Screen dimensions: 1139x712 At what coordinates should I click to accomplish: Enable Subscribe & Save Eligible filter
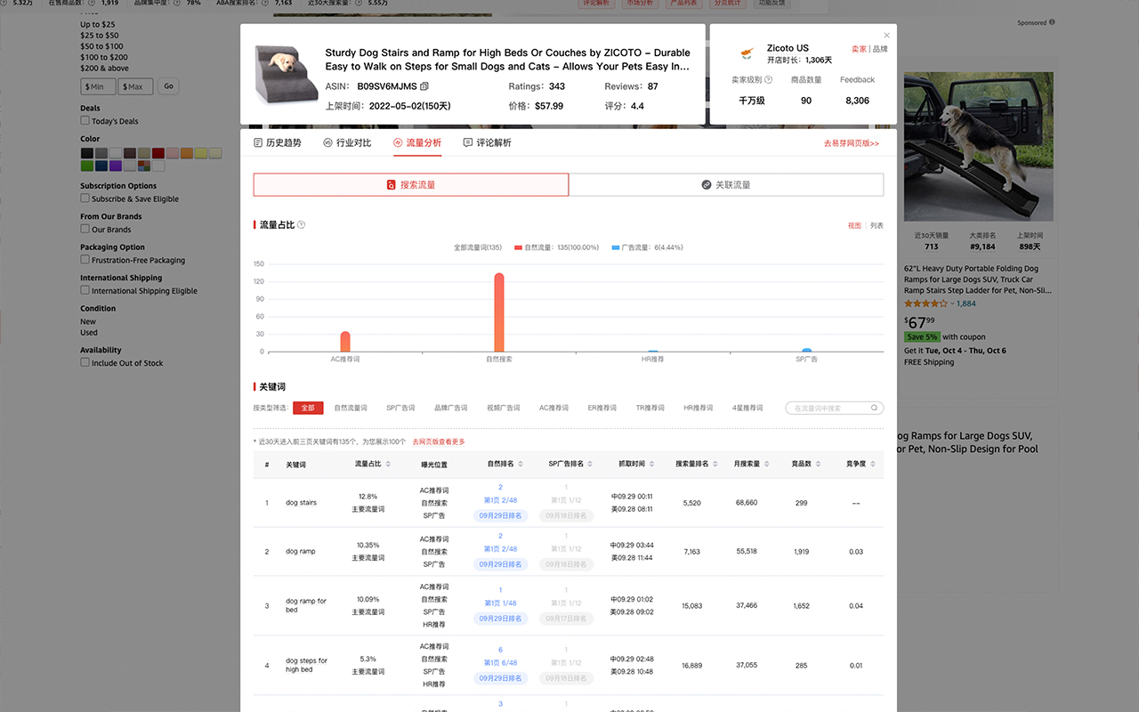tap(85, 198)
